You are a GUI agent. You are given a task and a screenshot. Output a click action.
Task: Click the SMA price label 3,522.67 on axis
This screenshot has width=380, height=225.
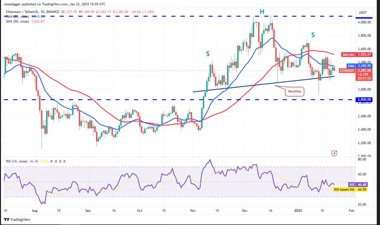pyautogui.click(x=364, y=55)
